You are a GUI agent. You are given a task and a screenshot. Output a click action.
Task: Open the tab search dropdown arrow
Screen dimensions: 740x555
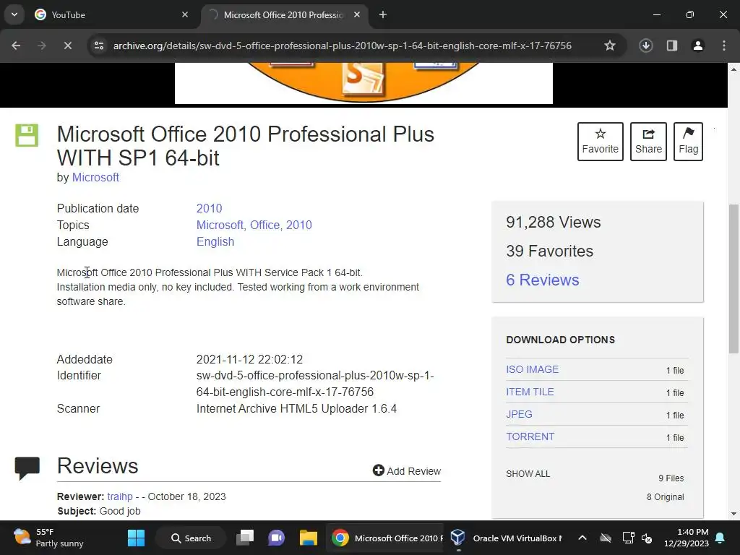pyautogui.click(x=14, y=14)
